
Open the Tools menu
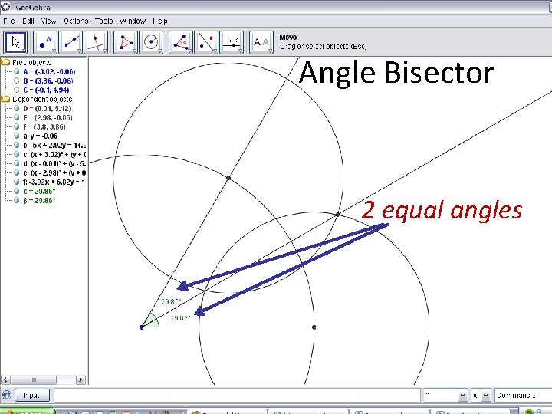point(103,21)
